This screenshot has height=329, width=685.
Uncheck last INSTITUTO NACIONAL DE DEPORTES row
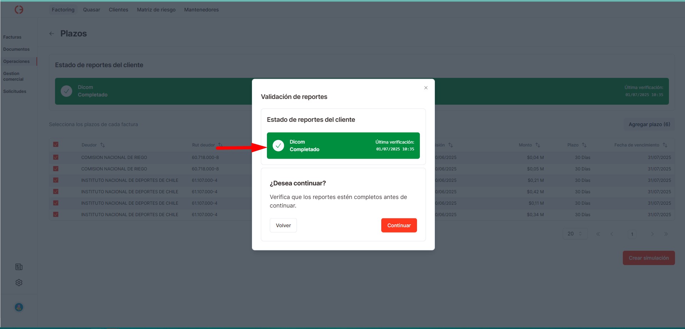(56, 214)
